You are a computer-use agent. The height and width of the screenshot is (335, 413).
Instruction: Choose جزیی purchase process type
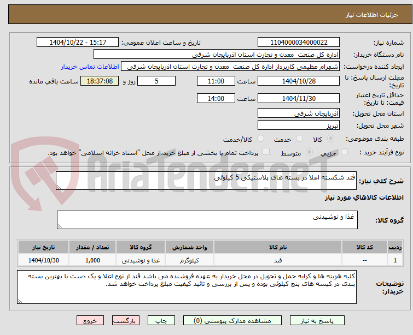tap(344, 152)
